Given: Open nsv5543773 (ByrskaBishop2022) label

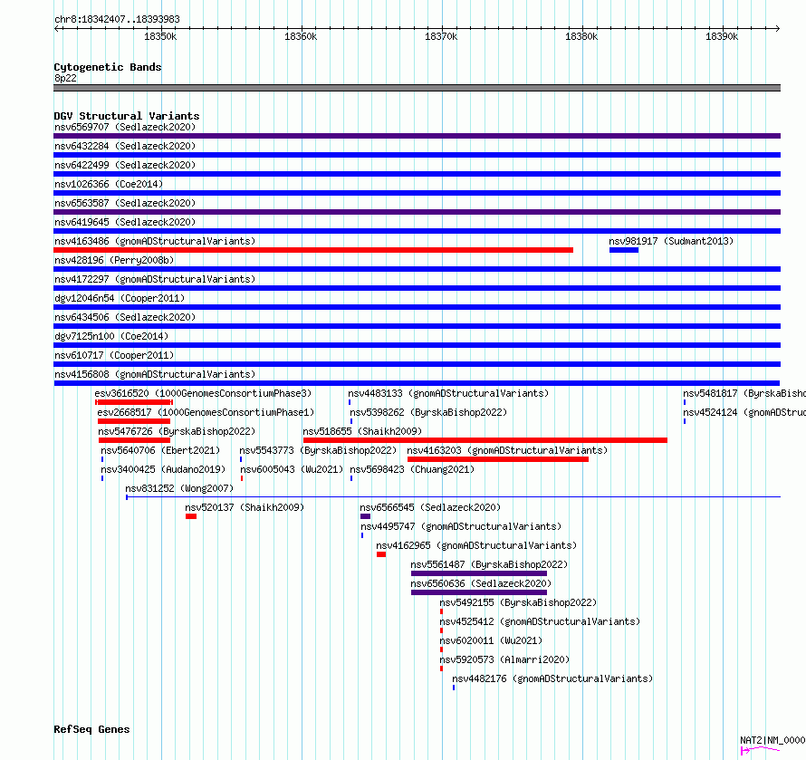Looking at the screenshot, I should 318,450.
